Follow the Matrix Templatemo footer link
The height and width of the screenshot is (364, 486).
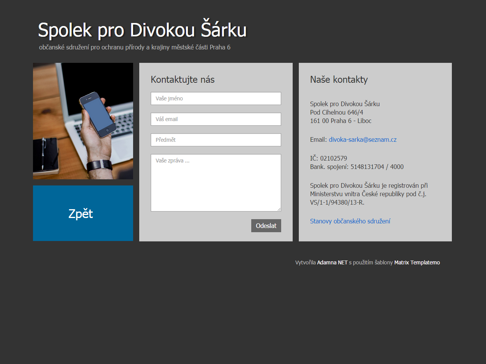[x=417, y=262]
